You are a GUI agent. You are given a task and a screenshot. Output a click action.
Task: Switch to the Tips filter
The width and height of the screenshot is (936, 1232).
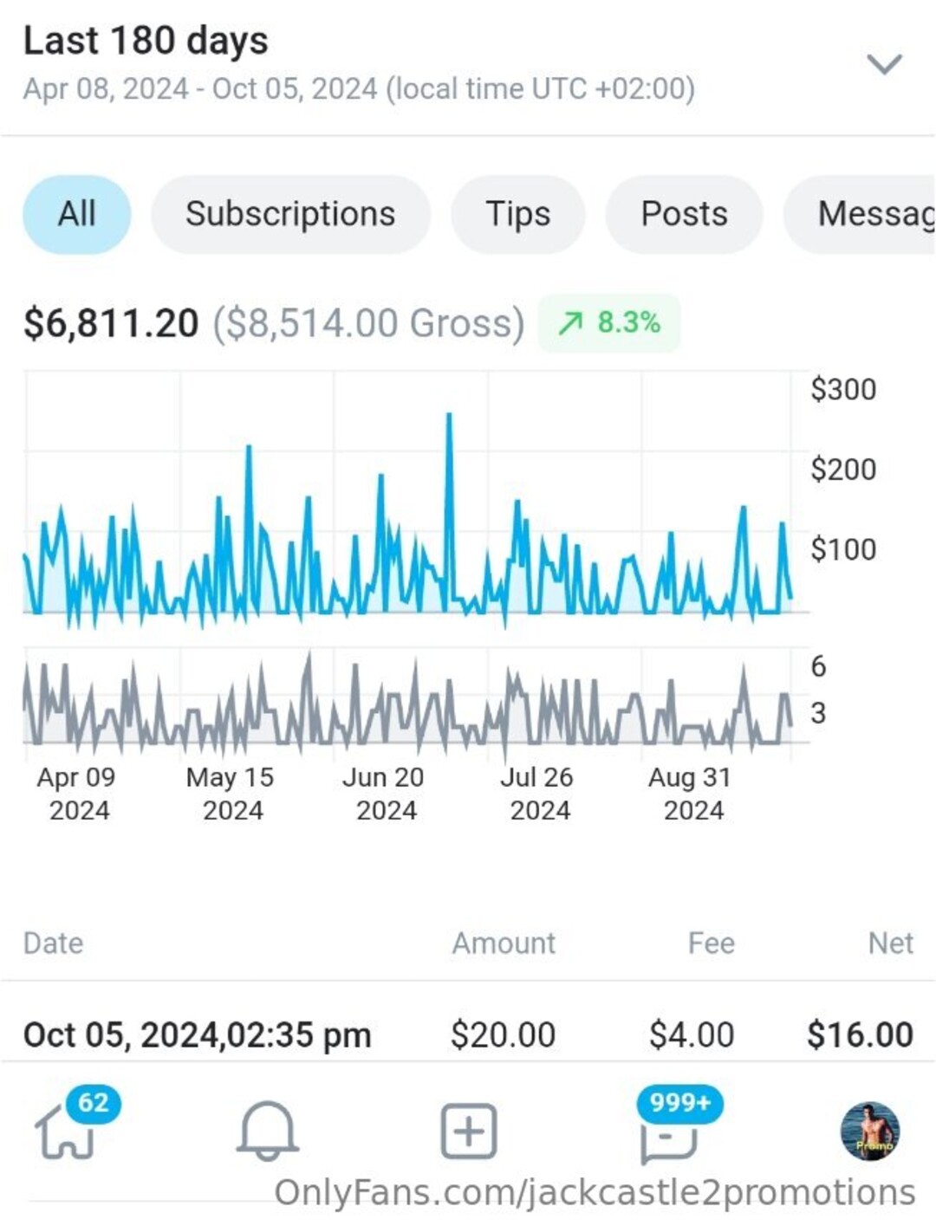click(x=517, y=214)
